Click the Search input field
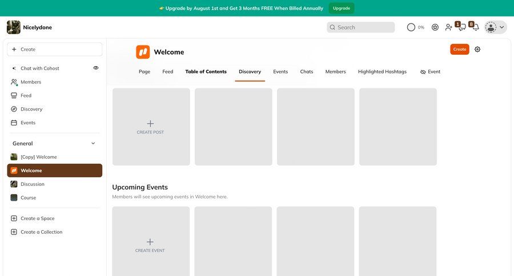Screen dimensions: 514x276 361,27
